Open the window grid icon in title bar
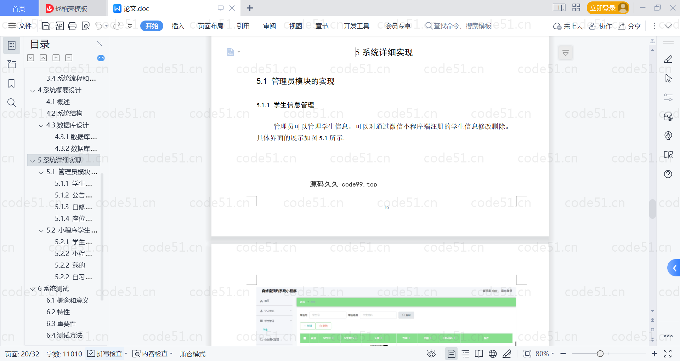Viewport: 680px width, 361px height. pyautogui.click(x=576, y=8)
